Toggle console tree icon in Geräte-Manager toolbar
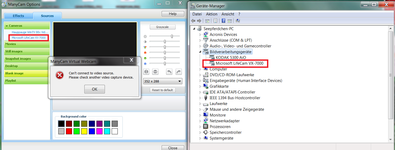Screen dimensions: 395x150 click(x=207, y=21)
